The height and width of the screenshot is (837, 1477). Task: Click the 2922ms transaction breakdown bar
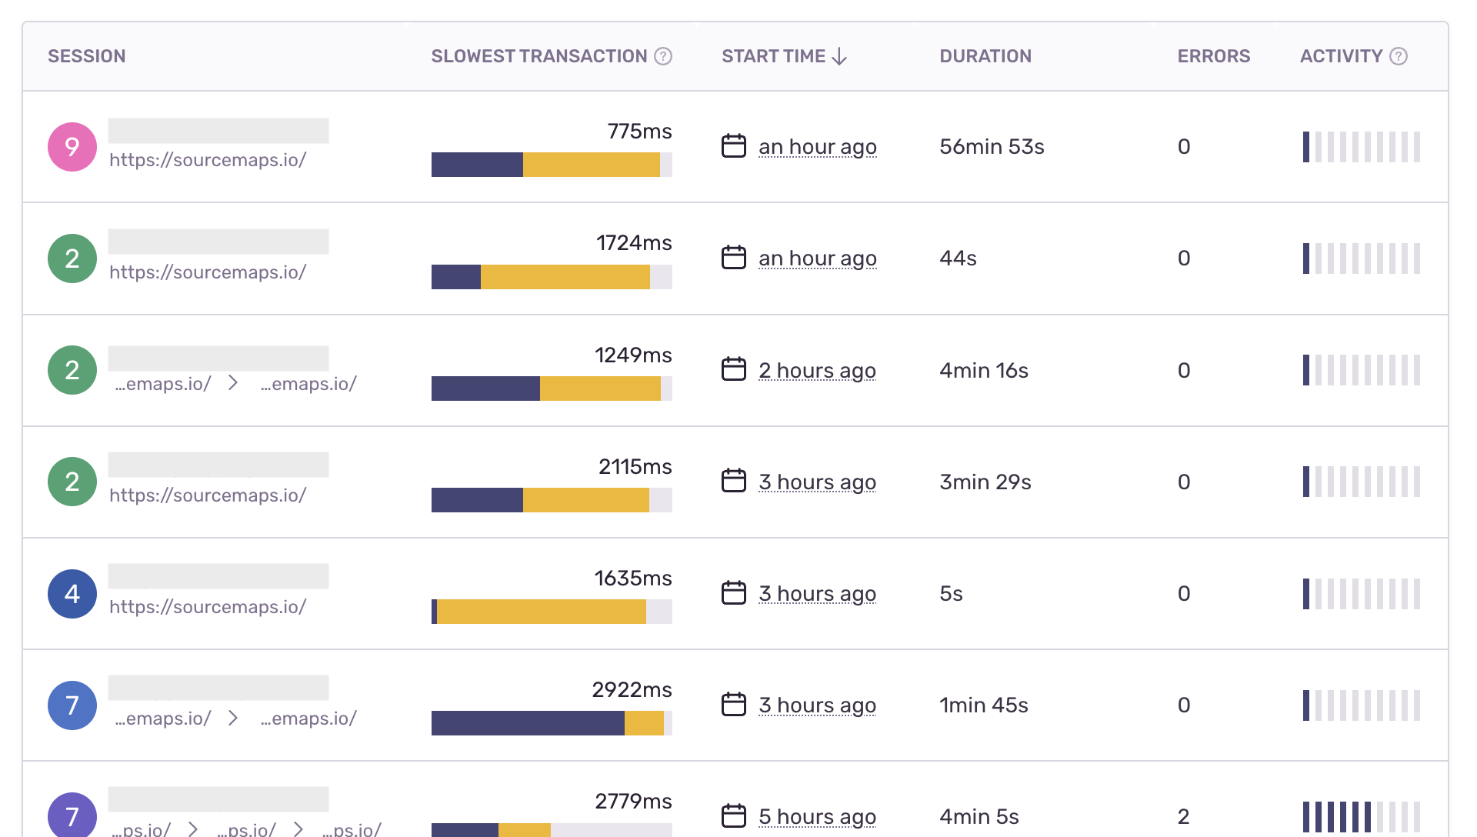pos(552,723)
